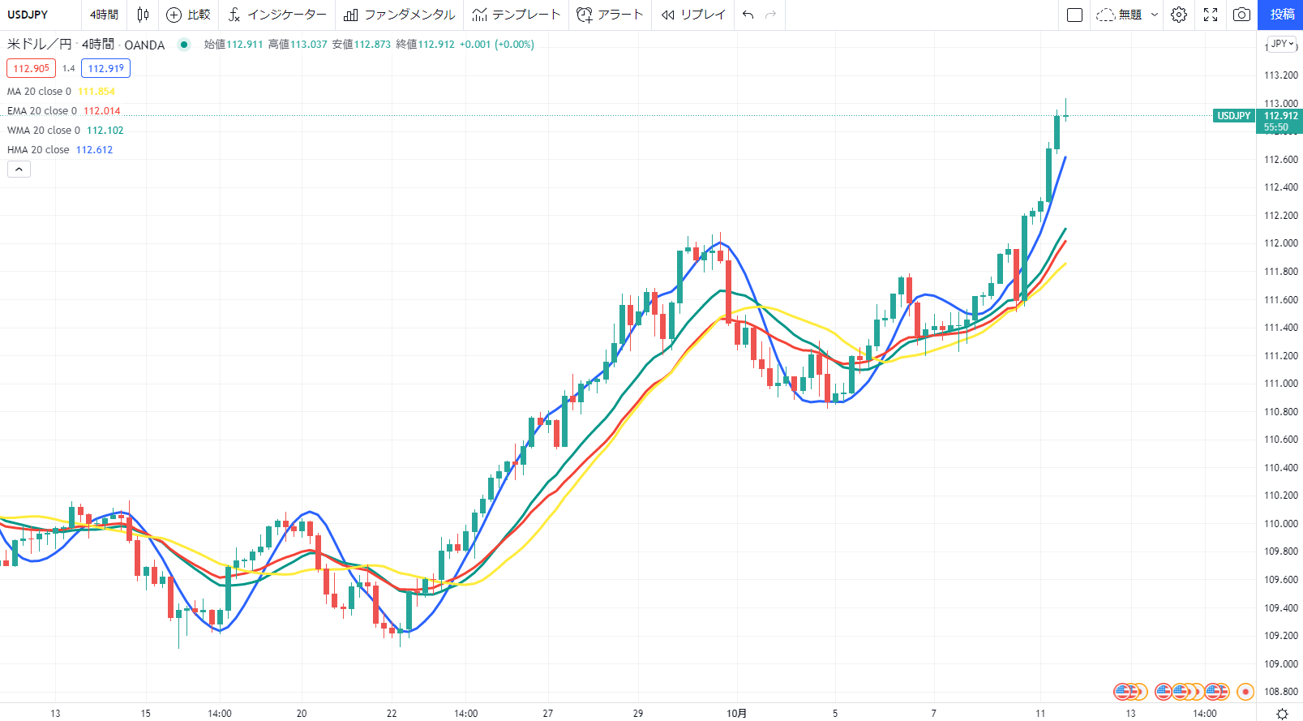Click the MA value 111.854
Screen dimensions: 1303x721
96,92
